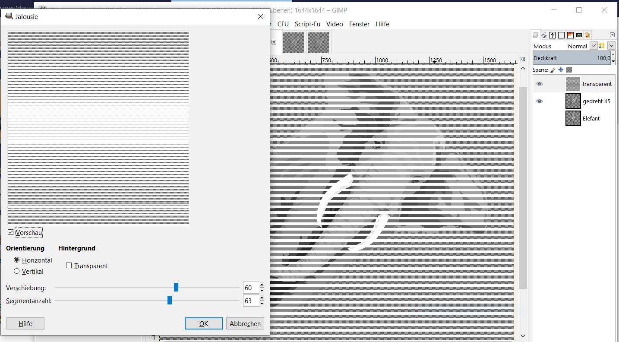Decrease Segmentanzahl with the down arrow
The height and width of the screenshot is (342, 619).
(x=262, y=303)
